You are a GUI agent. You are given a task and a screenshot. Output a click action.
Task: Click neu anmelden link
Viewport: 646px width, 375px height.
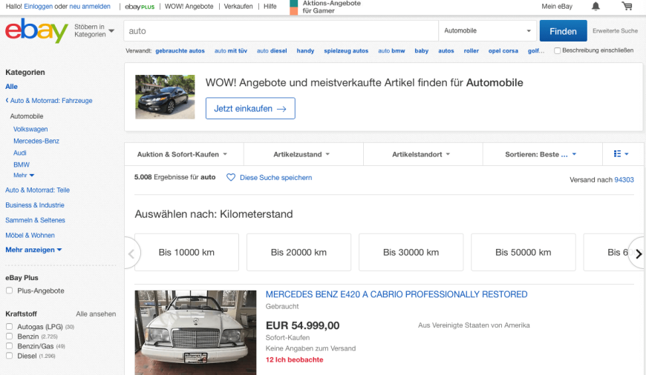pyautogui.click(x=90, y=7)
